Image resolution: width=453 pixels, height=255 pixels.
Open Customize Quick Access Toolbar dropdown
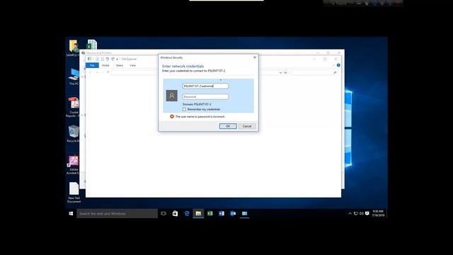(x=117, y=59)
